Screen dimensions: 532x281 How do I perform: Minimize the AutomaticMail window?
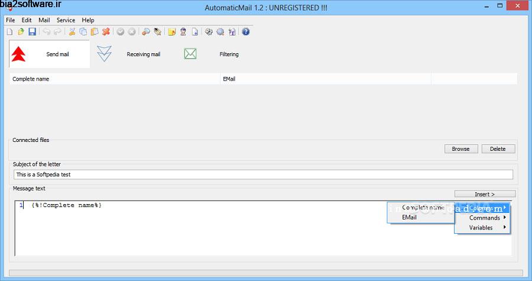(486, 6)
